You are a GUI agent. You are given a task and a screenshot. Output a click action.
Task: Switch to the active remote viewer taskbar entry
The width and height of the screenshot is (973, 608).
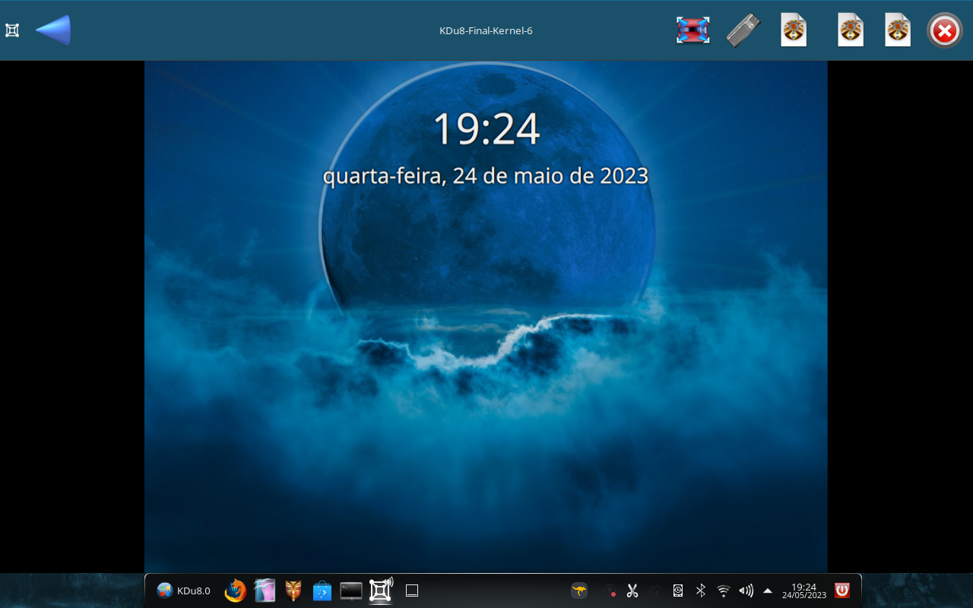tap(380, 591)
